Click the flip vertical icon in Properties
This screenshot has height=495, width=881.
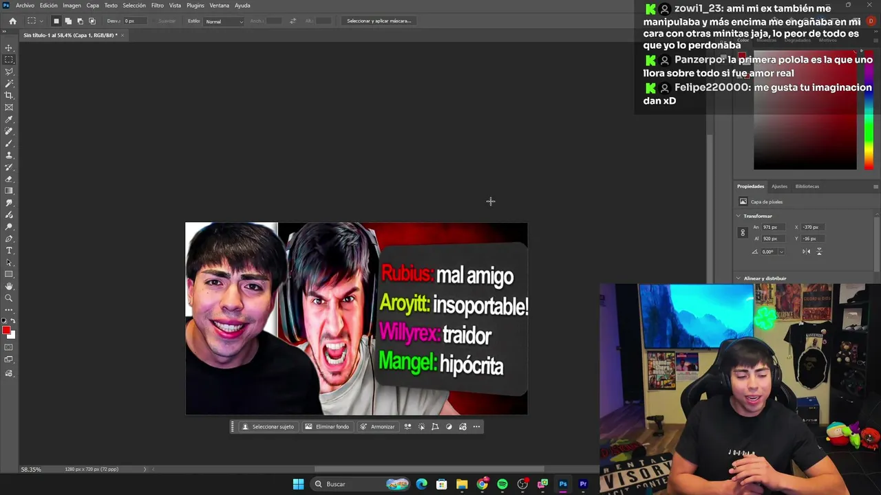(x=819, y=252)
